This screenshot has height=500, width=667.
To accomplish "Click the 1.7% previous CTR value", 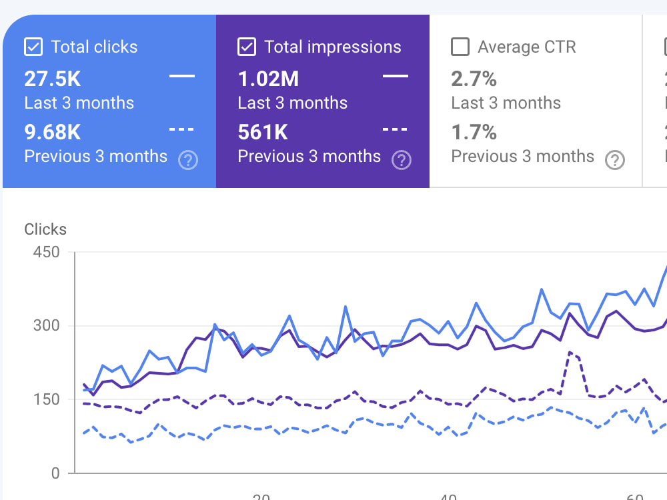I will click(474, 132).
